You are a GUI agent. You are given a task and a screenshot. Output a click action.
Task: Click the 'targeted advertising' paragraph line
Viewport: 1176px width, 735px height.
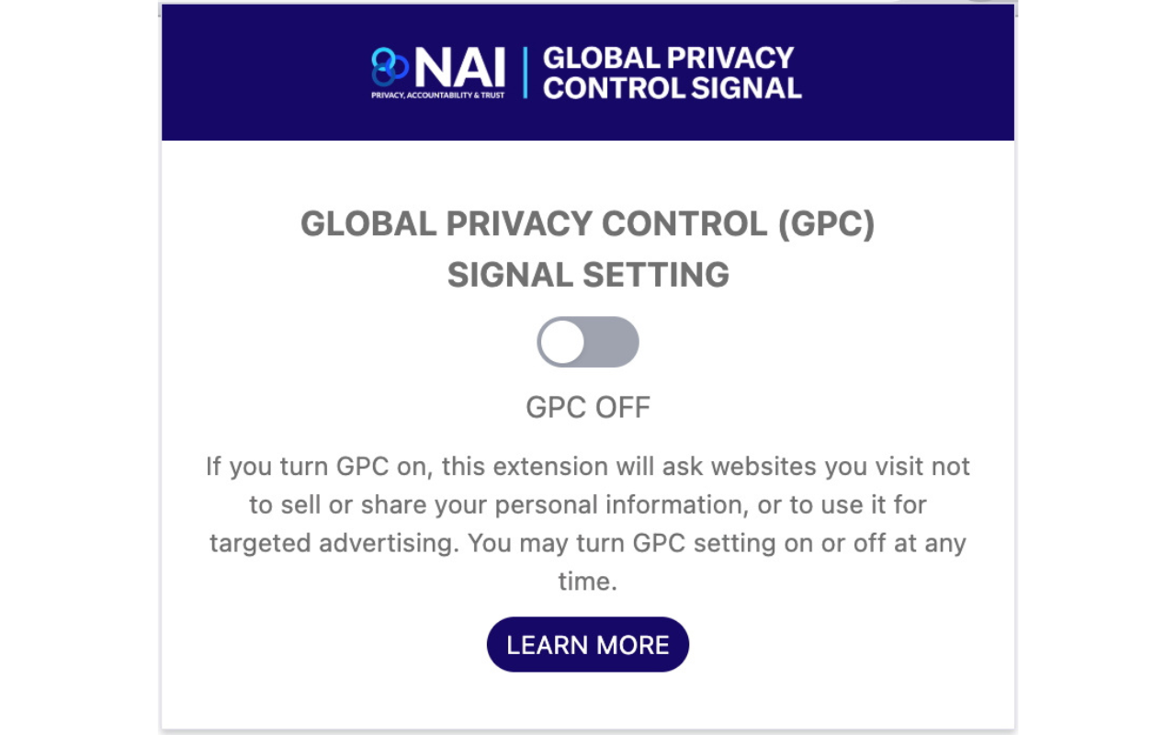(x=588, y=543)
